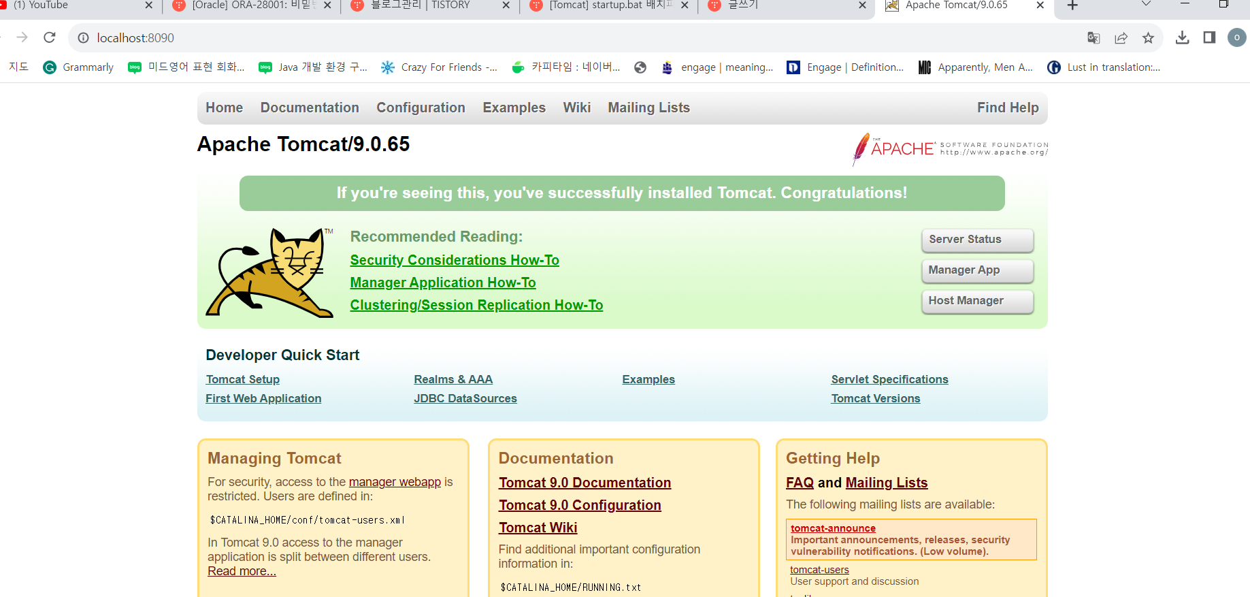
Task: Open Manager Application How-To link
Action: coord(443,283)
